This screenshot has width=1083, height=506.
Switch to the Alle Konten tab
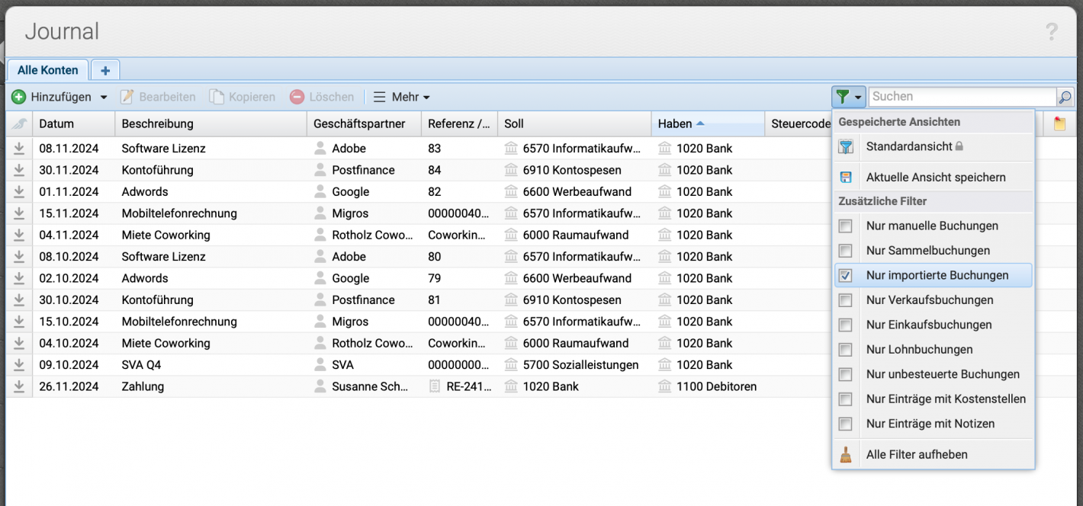[47, 70]
